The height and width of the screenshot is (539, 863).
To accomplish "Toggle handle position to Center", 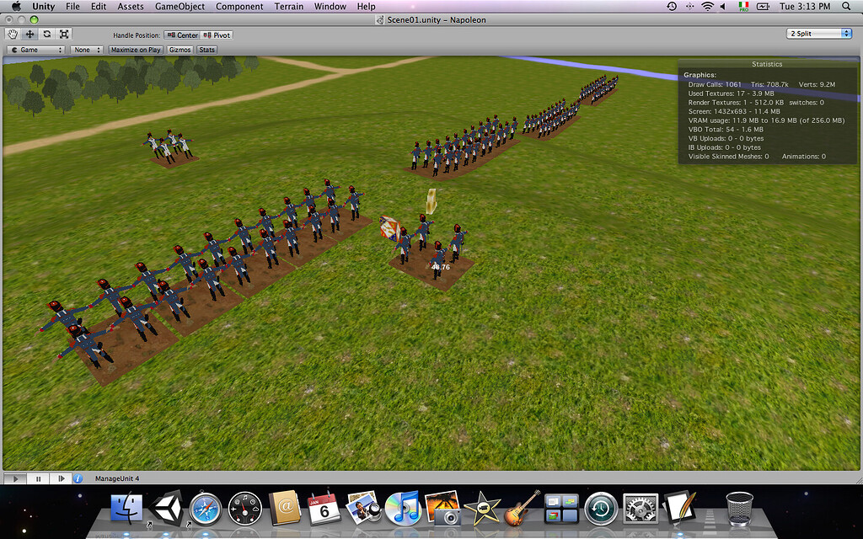I will point(182,35).
